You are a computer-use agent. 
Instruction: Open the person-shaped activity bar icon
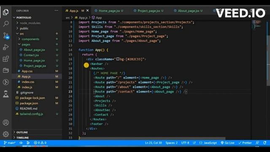5,94
